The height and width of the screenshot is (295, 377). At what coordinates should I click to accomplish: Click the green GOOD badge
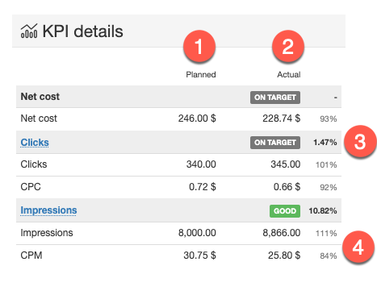pyautogui.click(x=285, y=211)
